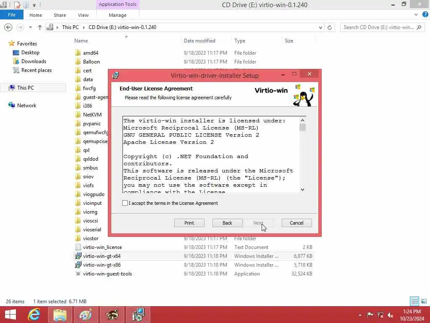Sort by the Type column header
Image resolution: width=430 pixels, height=323 pixels.
(240, 41)
